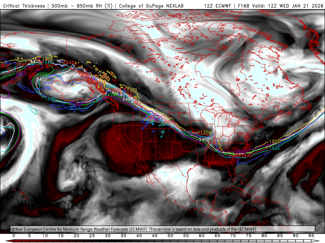Click the "5" tick on the color scale
325x243 pixels.
(29, 236)
